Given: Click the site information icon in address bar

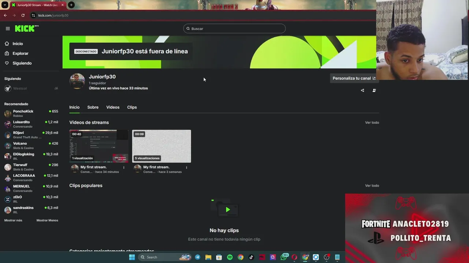Looking at the screenshot, I should (33, 15).
